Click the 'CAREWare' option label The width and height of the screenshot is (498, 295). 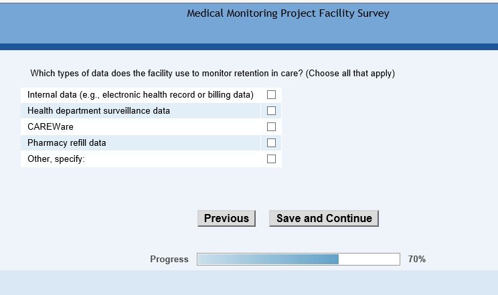[50, 127]
